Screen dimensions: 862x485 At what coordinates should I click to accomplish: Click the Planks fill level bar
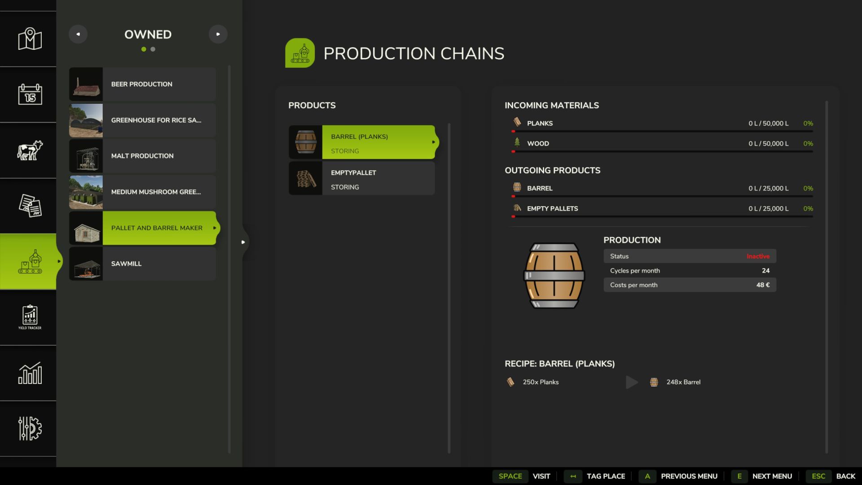click(x=663, y=131)
